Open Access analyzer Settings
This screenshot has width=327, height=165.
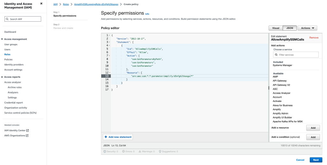12,97
